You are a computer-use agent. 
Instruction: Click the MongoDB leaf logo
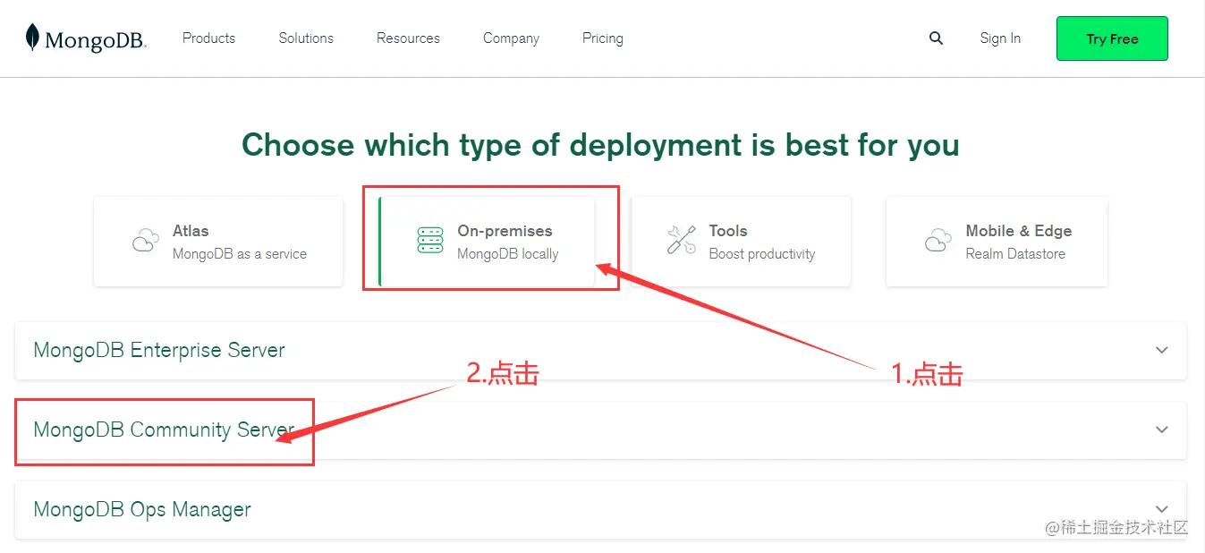(32, 38)
